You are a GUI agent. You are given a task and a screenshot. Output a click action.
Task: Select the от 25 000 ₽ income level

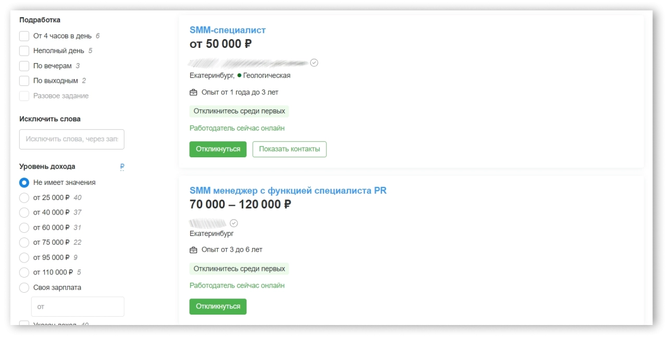coord(24,197)
